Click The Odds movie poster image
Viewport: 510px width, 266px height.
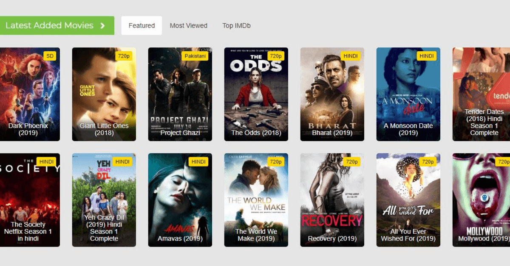(256, 94)
